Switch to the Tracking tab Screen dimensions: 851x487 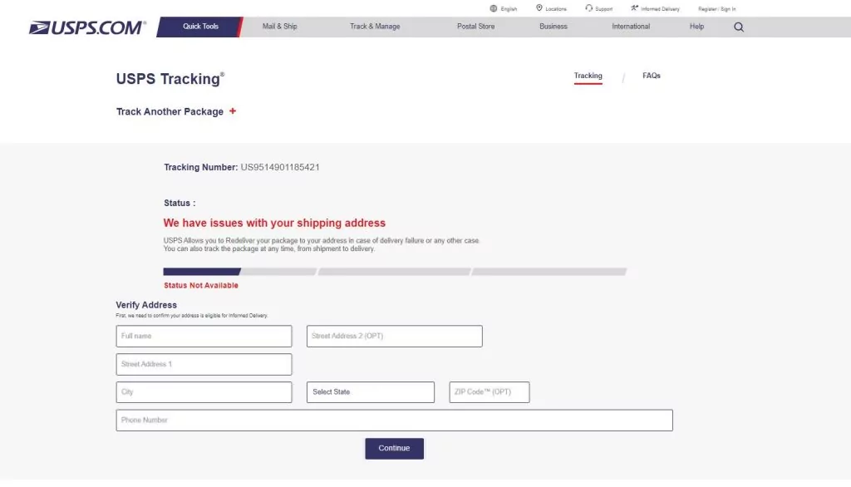click(588, 76)
